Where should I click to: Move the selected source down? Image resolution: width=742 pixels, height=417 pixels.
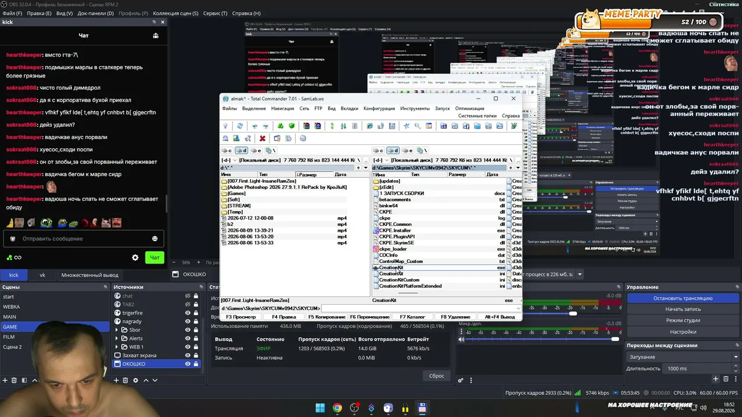(155, 380)
